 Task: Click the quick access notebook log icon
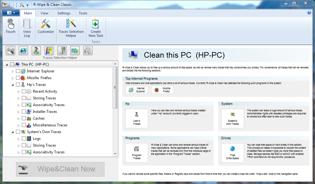click(15, 5)
